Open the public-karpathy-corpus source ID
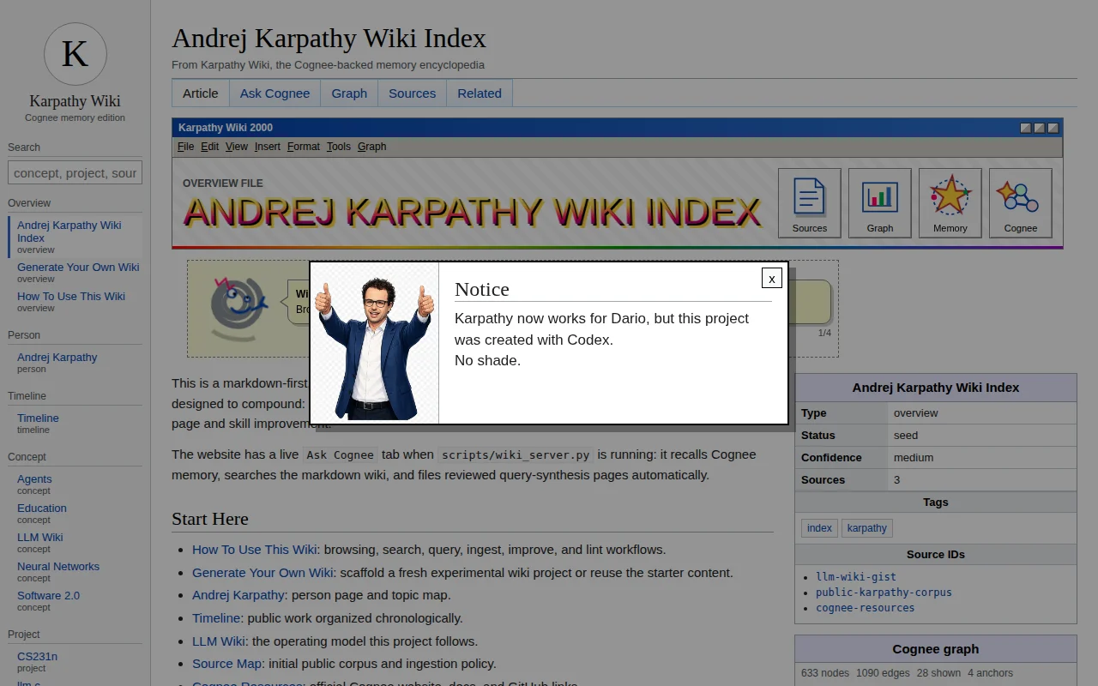Image resolution: width=1098 pixels, height=686 pixels. [x=884, y=593]
